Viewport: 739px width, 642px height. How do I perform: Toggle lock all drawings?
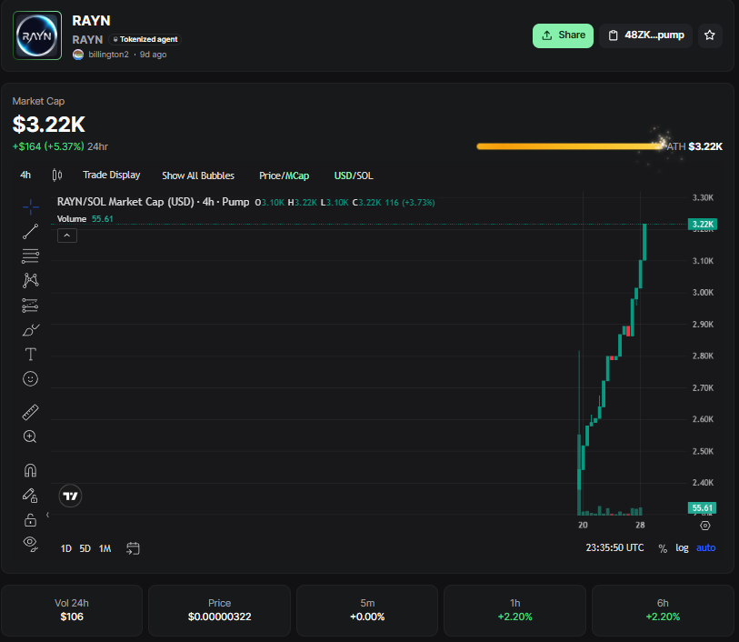31,520
